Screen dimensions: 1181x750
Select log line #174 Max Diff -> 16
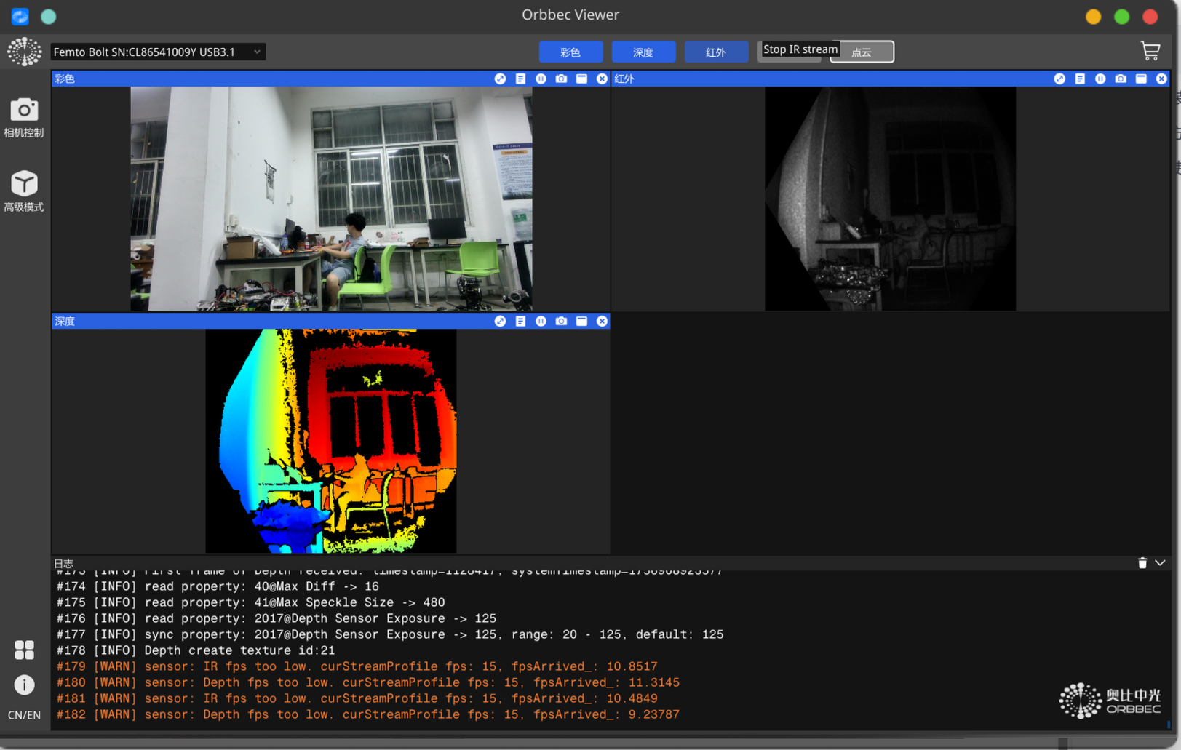[x=218, y=586]
